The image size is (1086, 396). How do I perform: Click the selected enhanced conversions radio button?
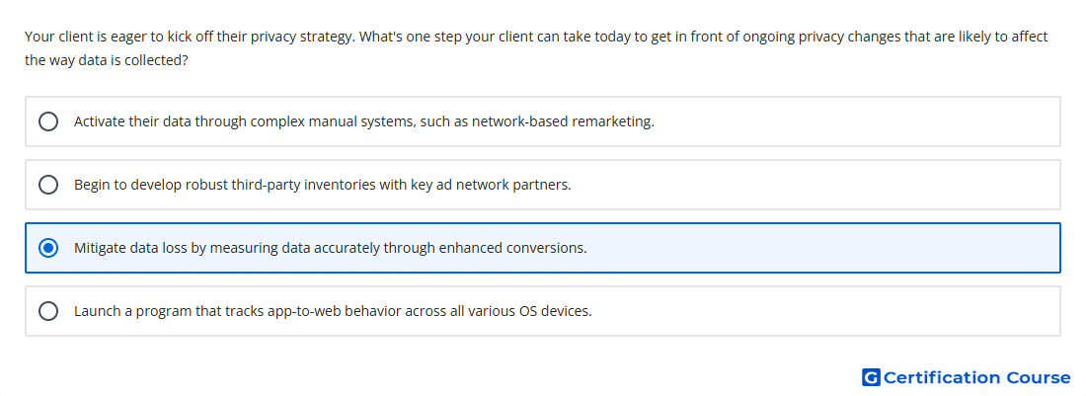coord(48,248)
